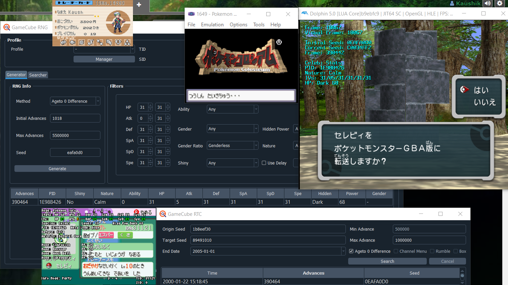Open the Gender Ratio dropdown showing Genderless
508x285 pixels.
pos(232,145)
